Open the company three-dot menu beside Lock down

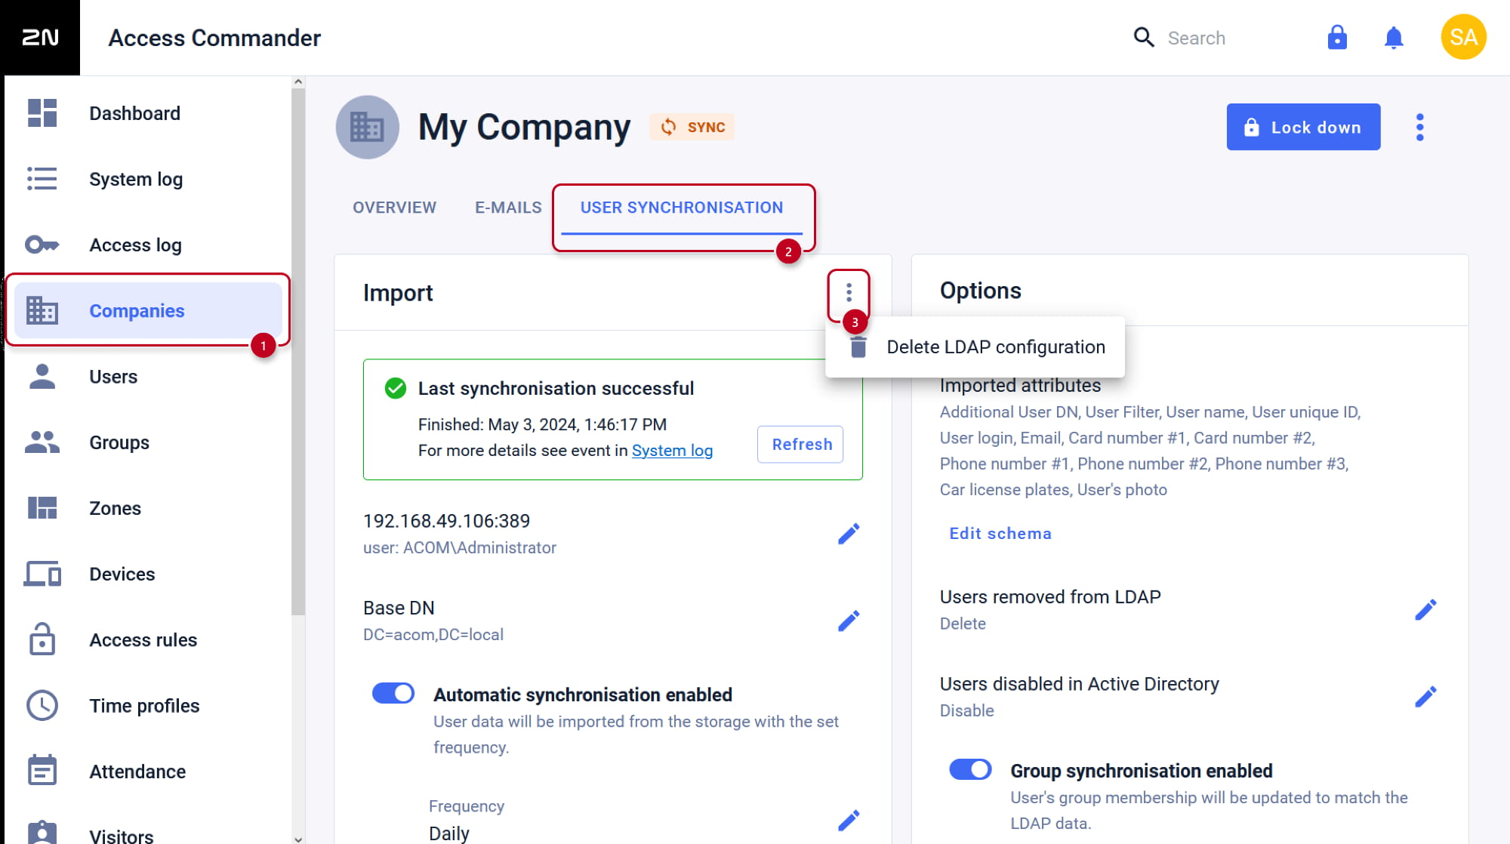[x=1419, y=127]
